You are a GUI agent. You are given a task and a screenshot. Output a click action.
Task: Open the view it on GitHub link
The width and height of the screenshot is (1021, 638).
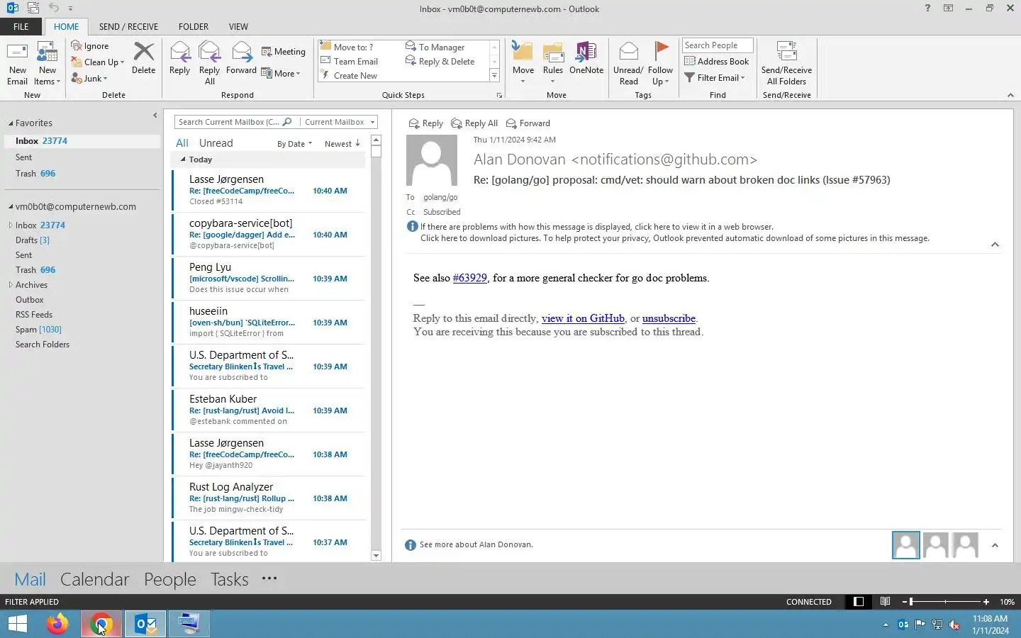(x=583, y=318)
